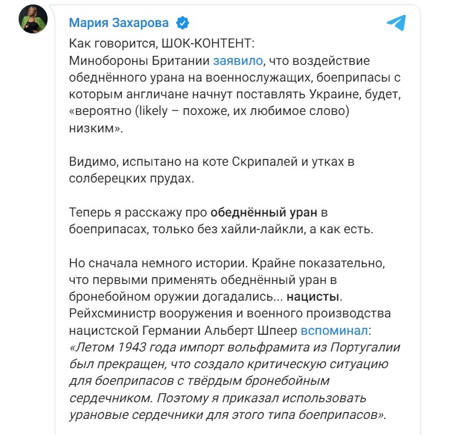Open the Telegram paper plane logo
Viewport: 461px width, 435px height.
(x=396, y=24)
